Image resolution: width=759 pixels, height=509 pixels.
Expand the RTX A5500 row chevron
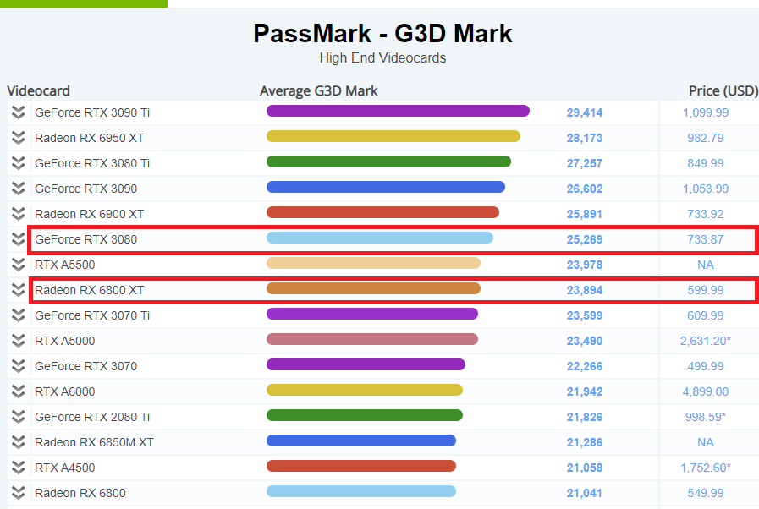pos(18,265)
